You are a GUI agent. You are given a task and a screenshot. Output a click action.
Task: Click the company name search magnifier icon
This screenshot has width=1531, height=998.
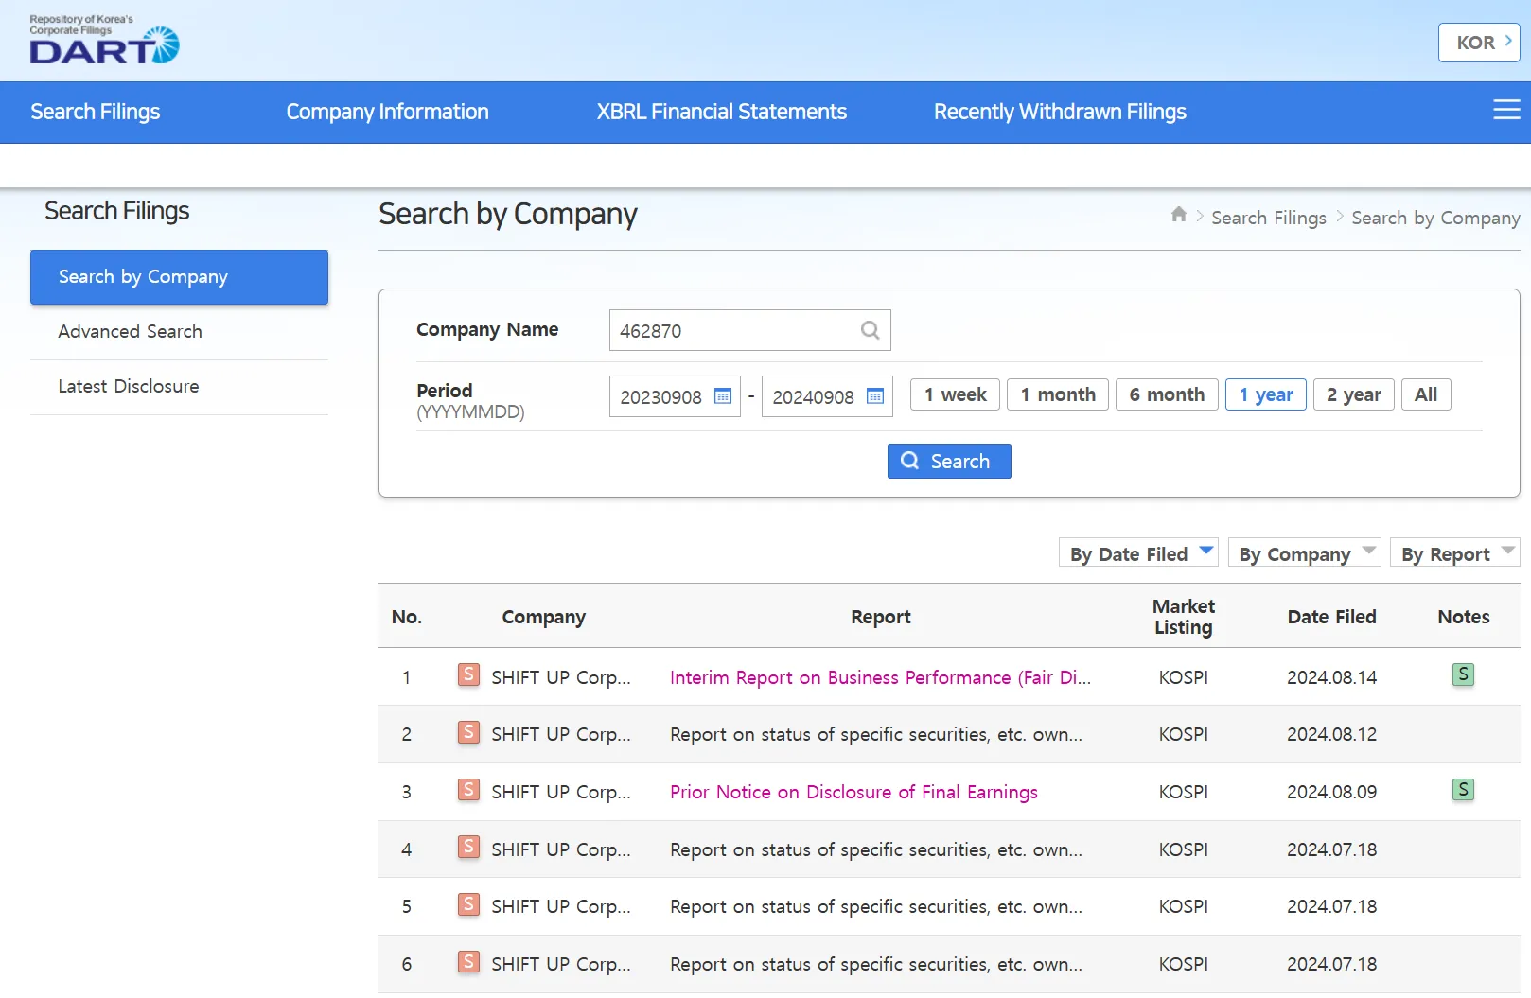point(870,330)
